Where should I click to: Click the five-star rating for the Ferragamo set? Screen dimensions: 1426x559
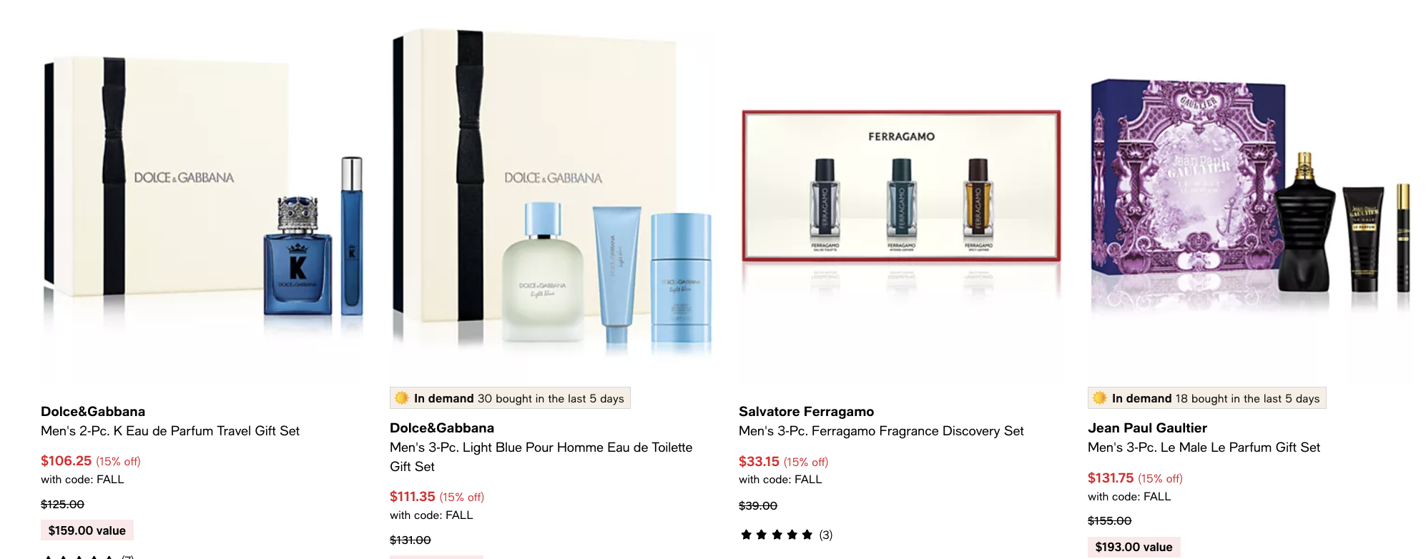pyautogui.click(x=777, y=535)
